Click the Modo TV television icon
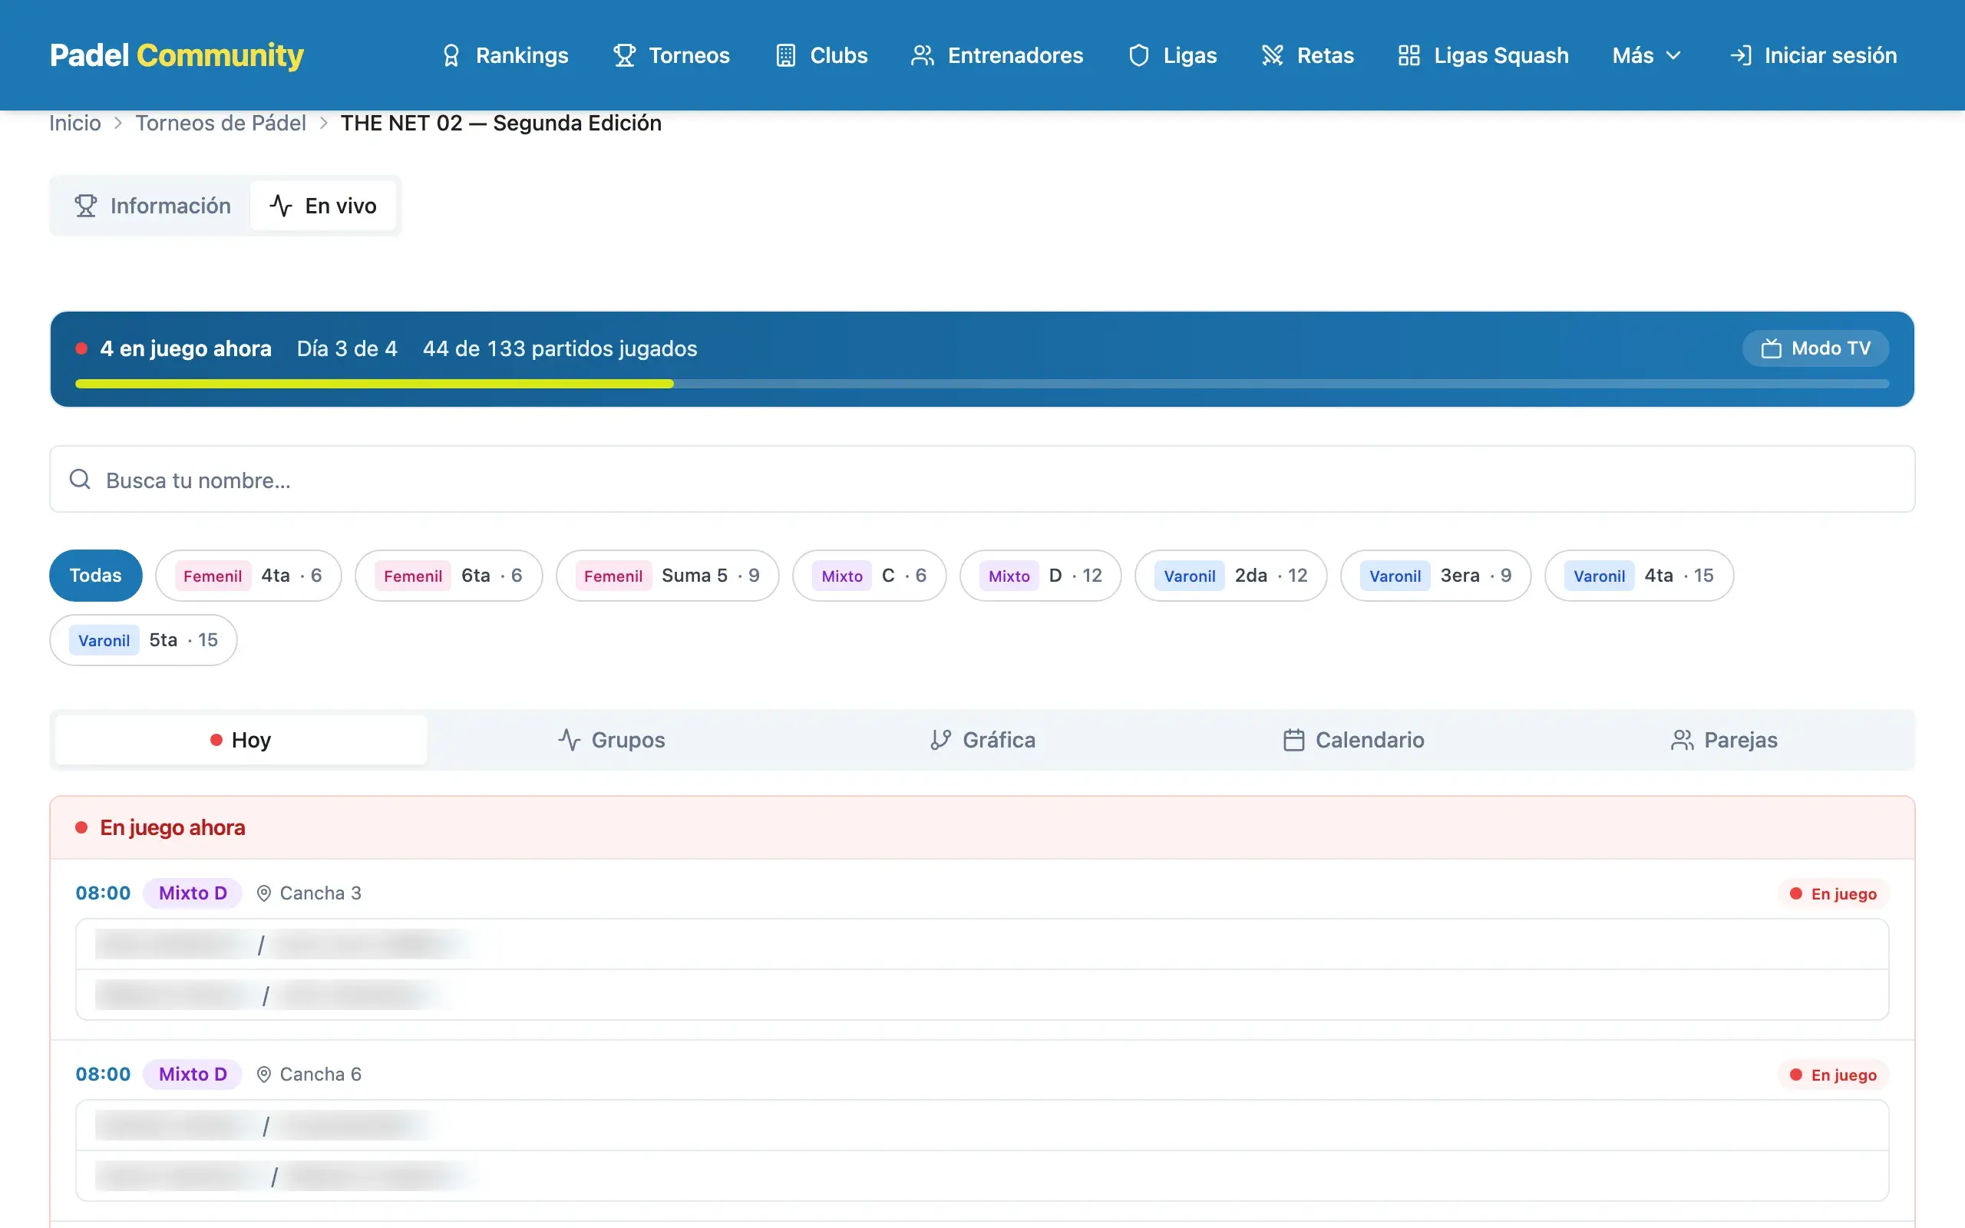This screenshot has width=1965, height=1228. pyautogui.click(x=1771, y=348)
